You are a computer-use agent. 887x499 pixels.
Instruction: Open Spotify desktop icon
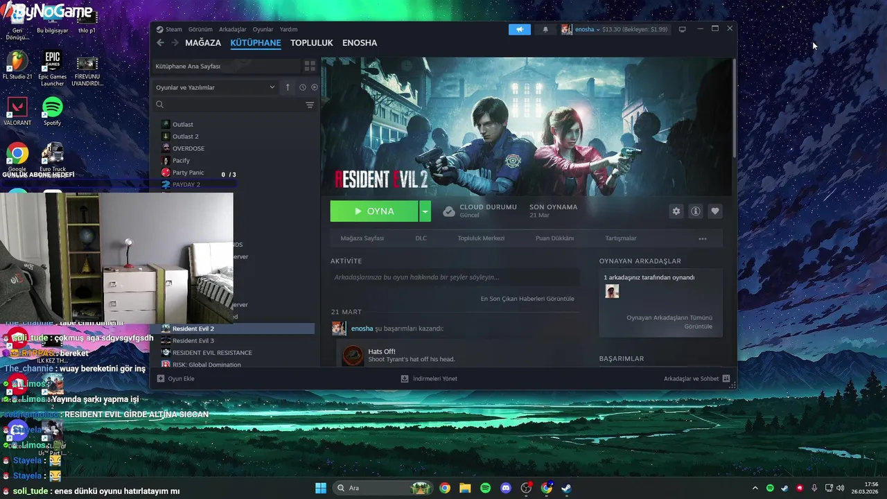[52, 112]
